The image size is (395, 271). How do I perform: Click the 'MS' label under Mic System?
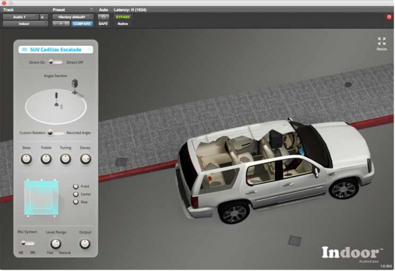[33, 253]
